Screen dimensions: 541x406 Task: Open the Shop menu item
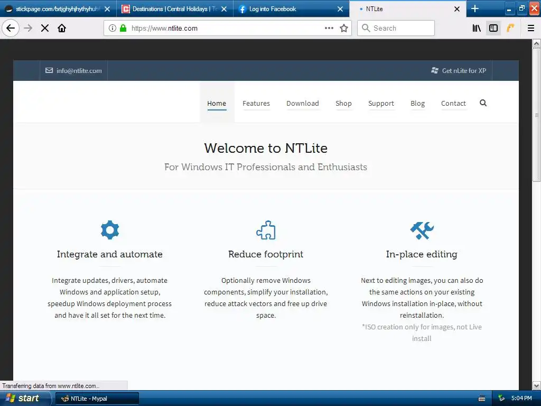tap(343, 103)
